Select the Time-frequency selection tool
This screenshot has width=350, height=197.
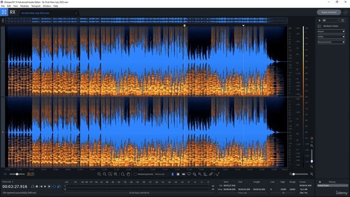point(178,174)
